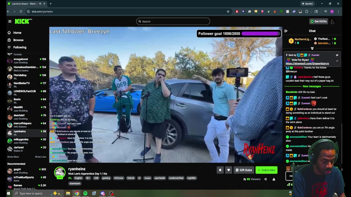Open wvagabond channel in sidebar
This screenshot has height=197, width=351.
point(27,61)
